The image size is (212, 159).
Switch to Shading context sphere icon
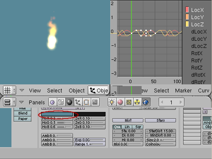69,102
